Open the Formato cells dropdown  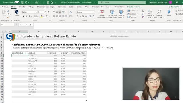click(x=132, y=17)
